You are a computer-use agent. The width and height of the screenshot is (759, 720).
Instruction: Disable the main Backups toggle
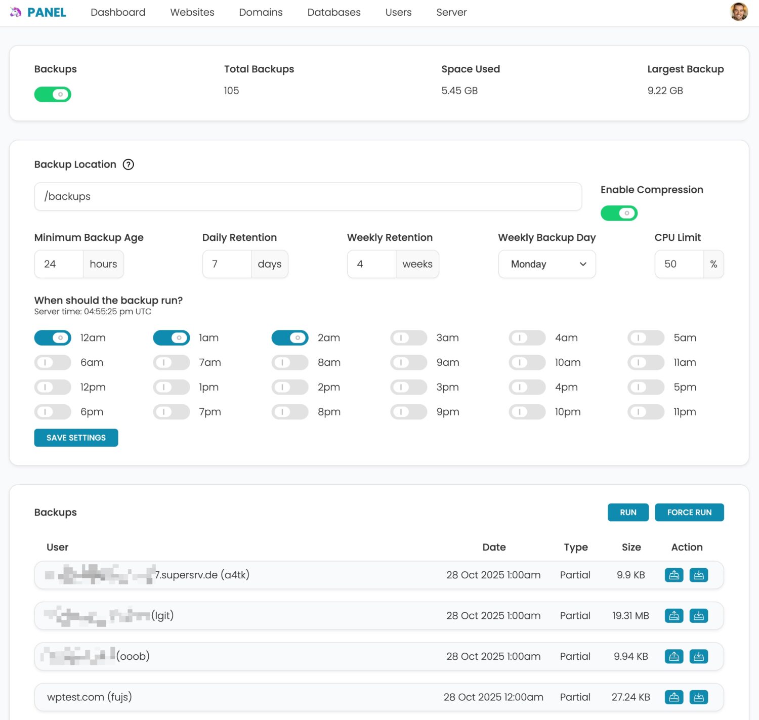[53, 95]
